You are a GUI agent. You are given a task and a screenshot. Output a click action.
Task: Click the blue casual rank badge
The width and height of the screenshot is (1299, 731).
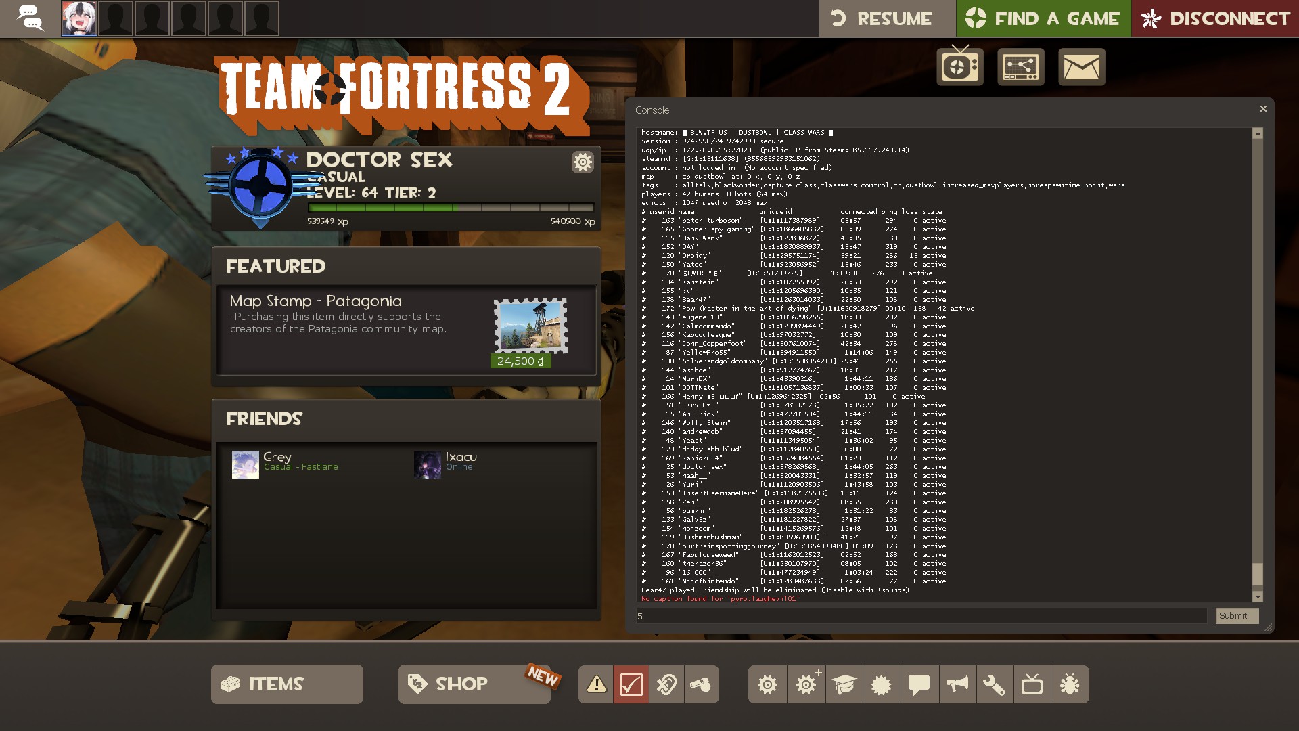tap(260, 187)
